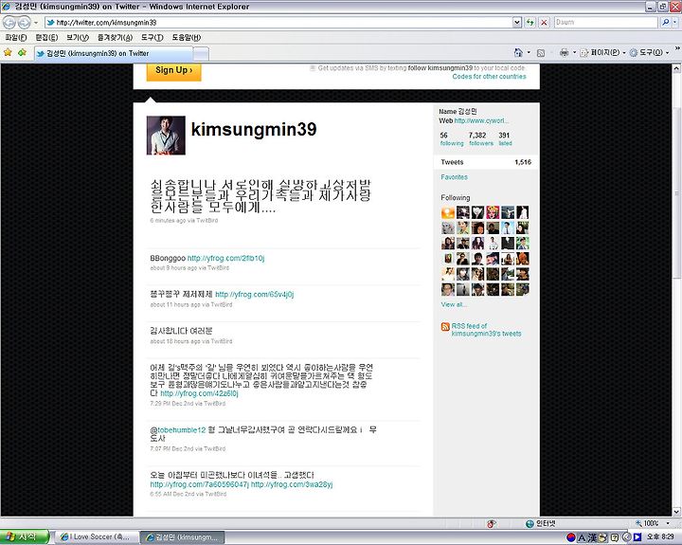Open search provider dropdown arrow

675,22
